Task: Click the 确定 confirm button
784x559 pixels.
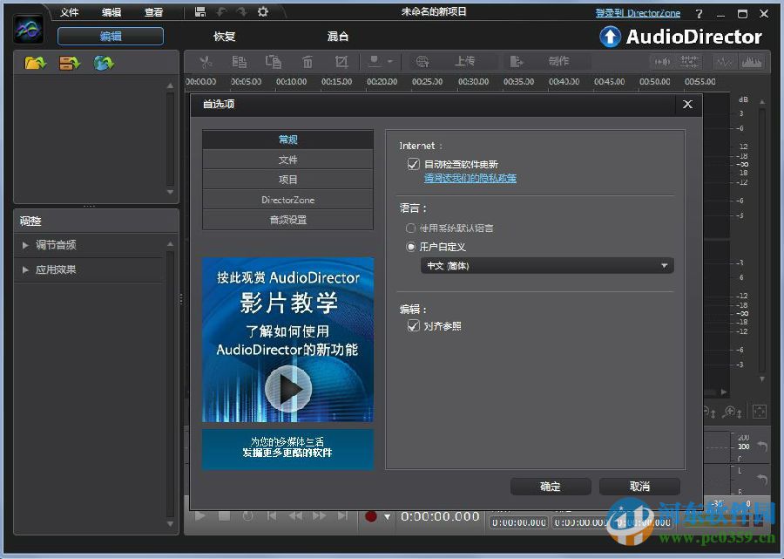Action: click(550, 487)
